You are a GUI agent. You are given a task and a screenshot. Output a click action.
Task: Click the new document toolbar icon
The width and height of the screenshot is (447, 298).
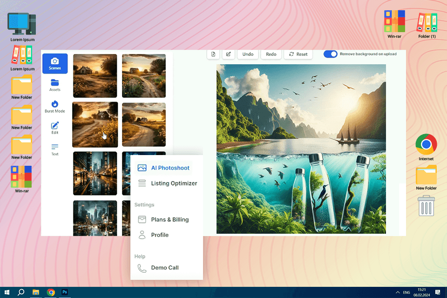tap(213, 54)
